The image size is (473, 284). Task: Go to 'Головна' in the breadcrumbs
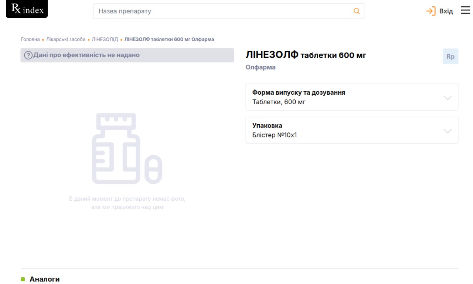30,39
